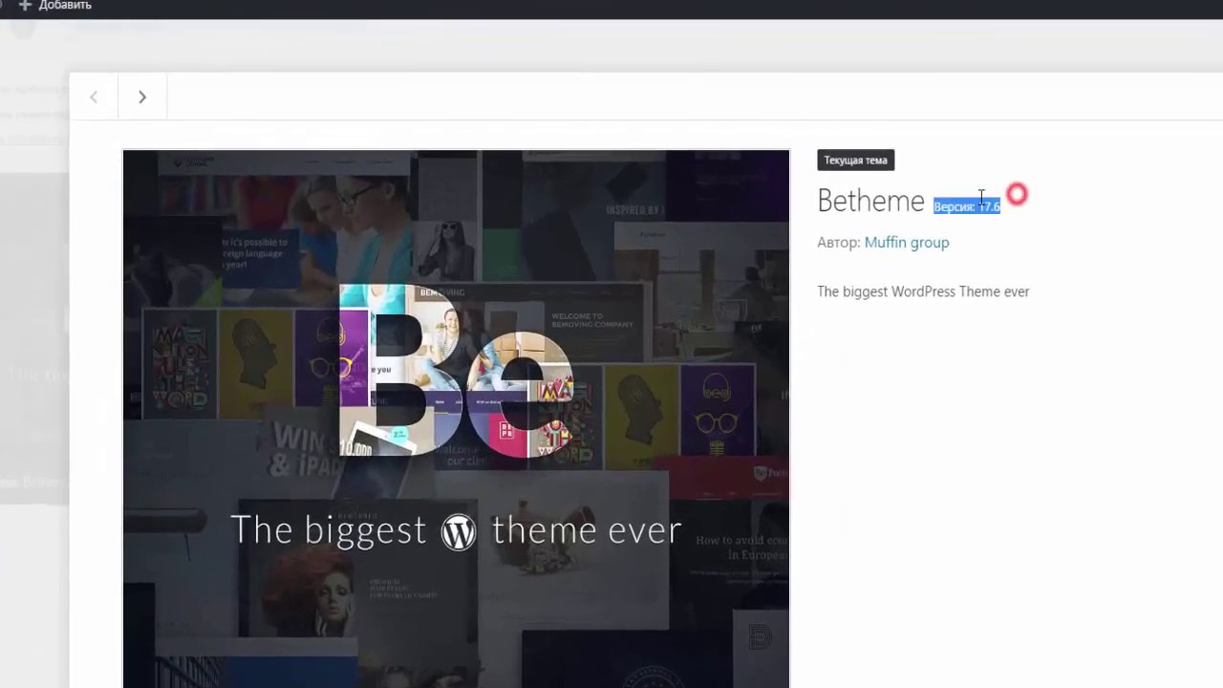Screen dimensions: 1223x688
Task: Open the Muffin group author link
Action: (907, 243)
